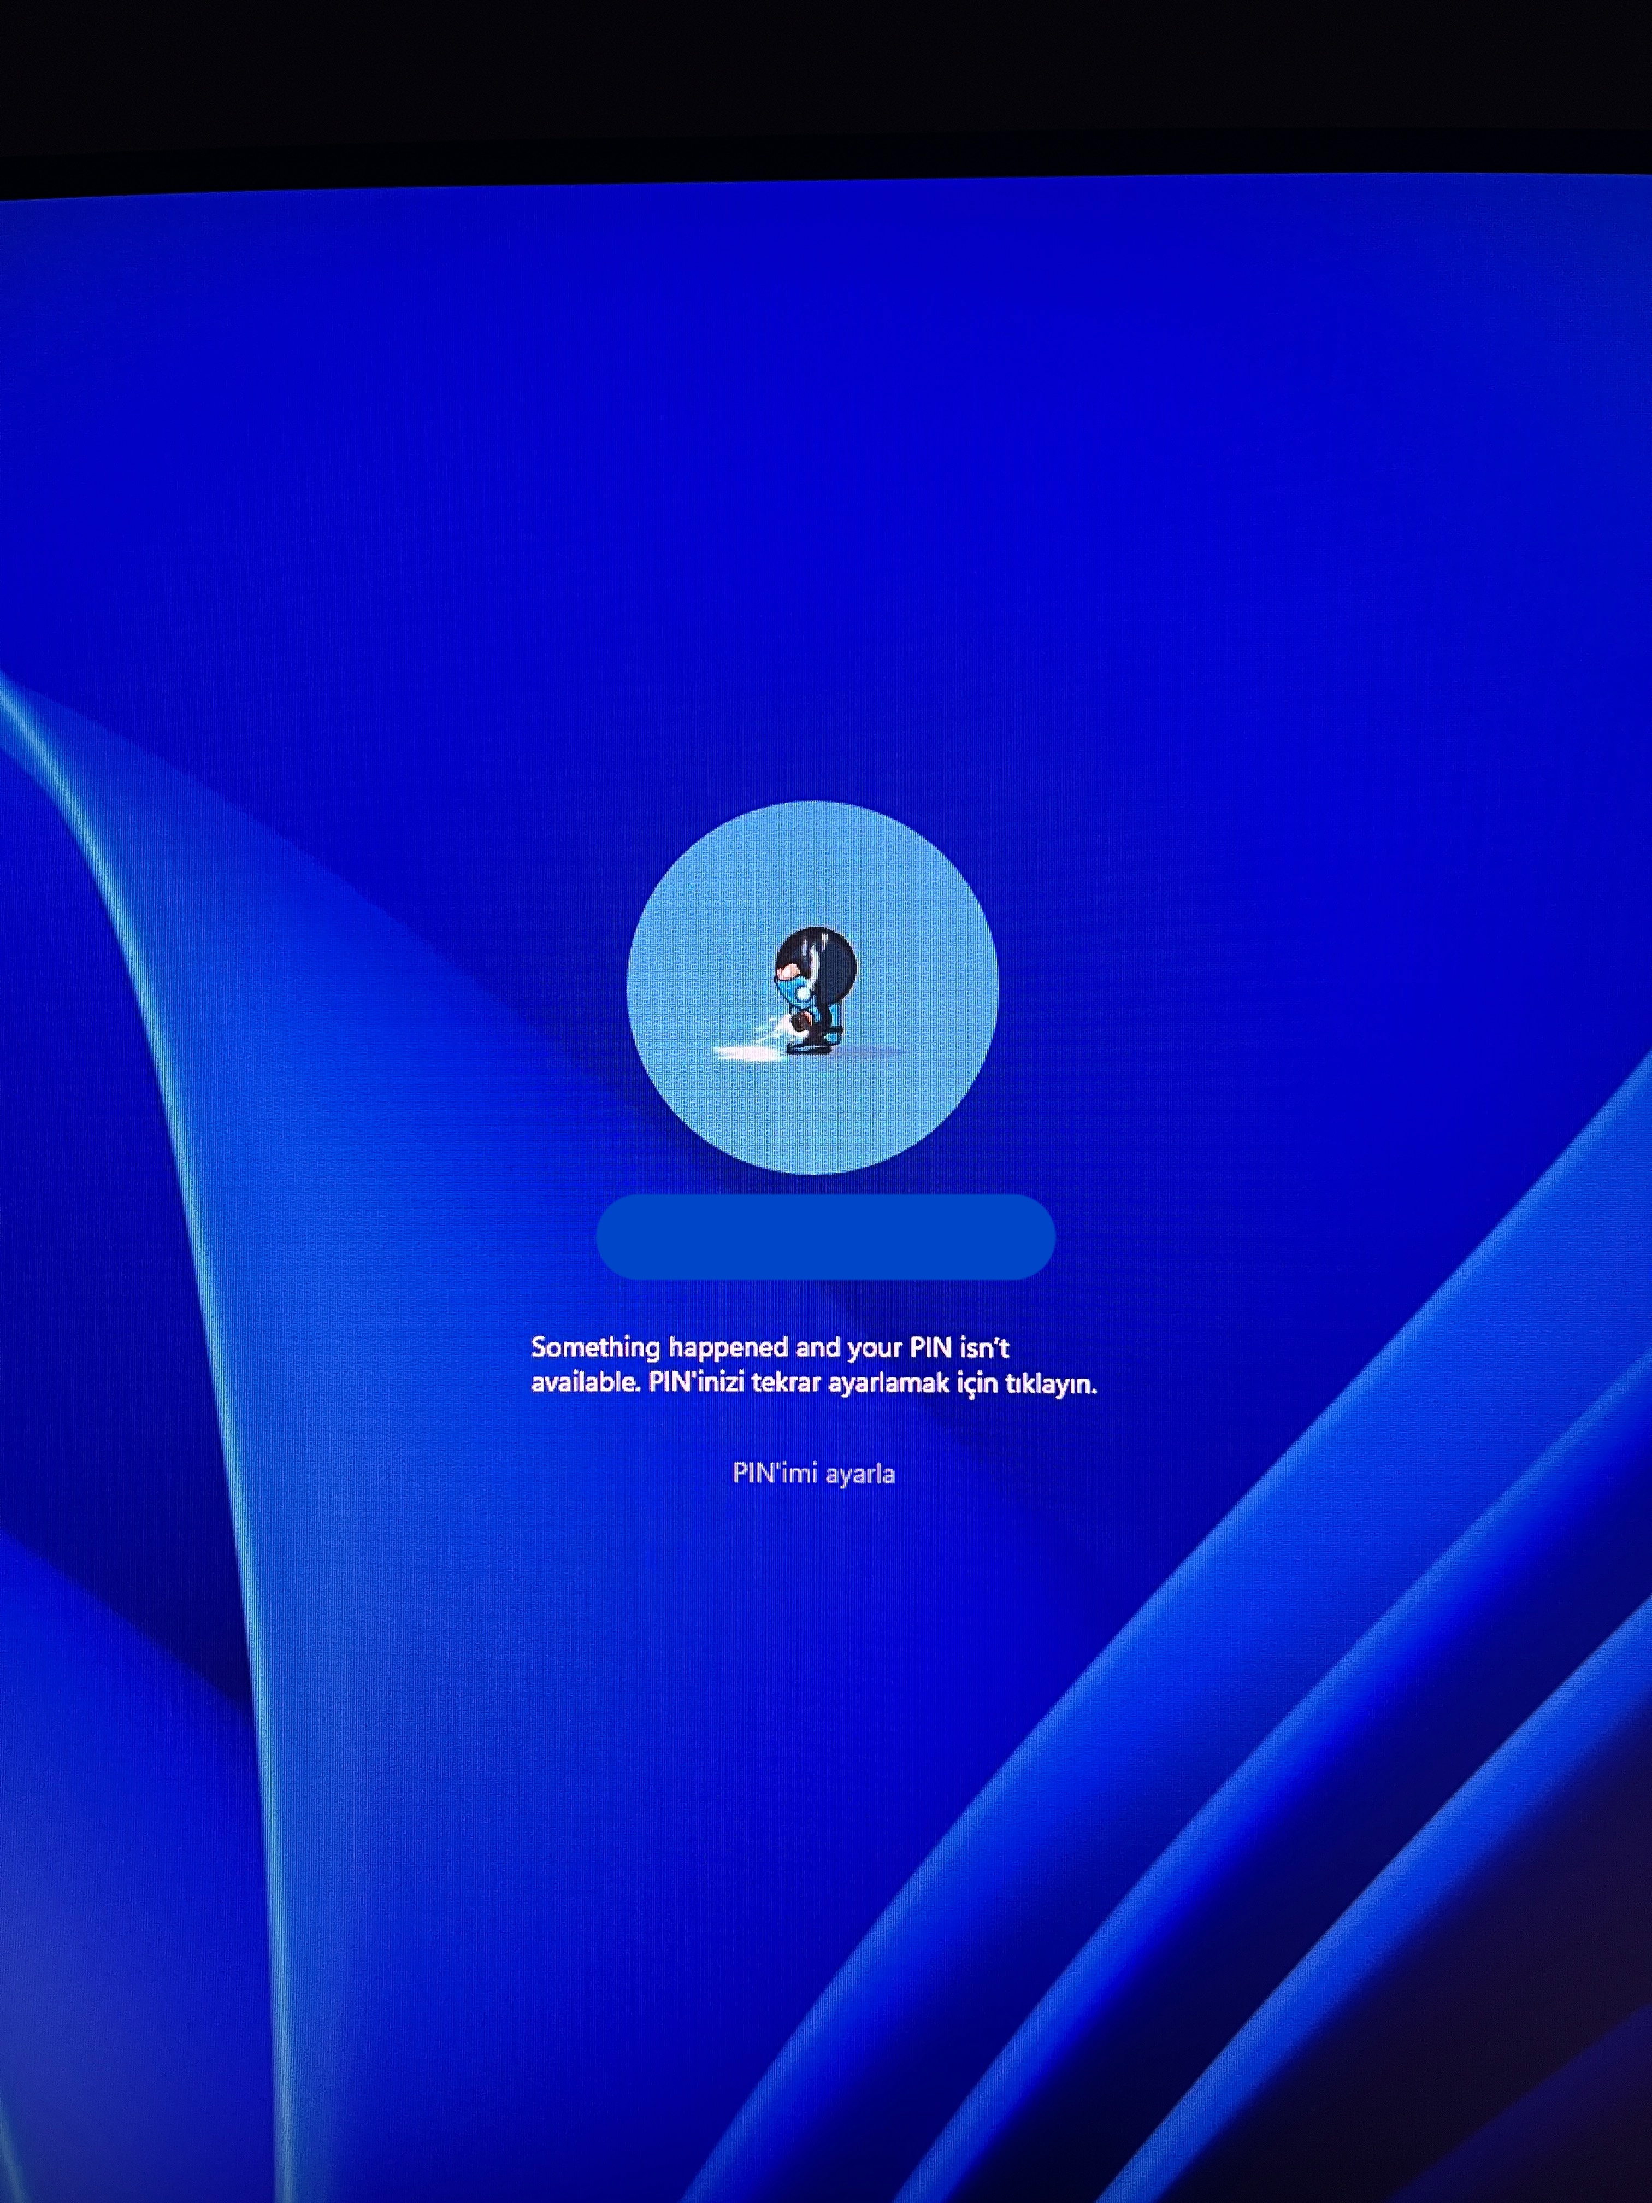Click 'PIN isn't' in the error message
Viewport: 1652px width, 2203px height.
(x=959, y=1347)
